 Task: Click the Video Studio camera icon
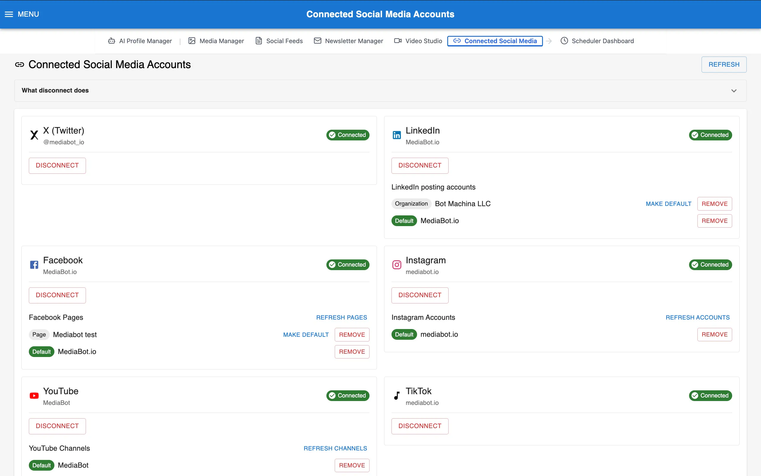tap(398, 41)
